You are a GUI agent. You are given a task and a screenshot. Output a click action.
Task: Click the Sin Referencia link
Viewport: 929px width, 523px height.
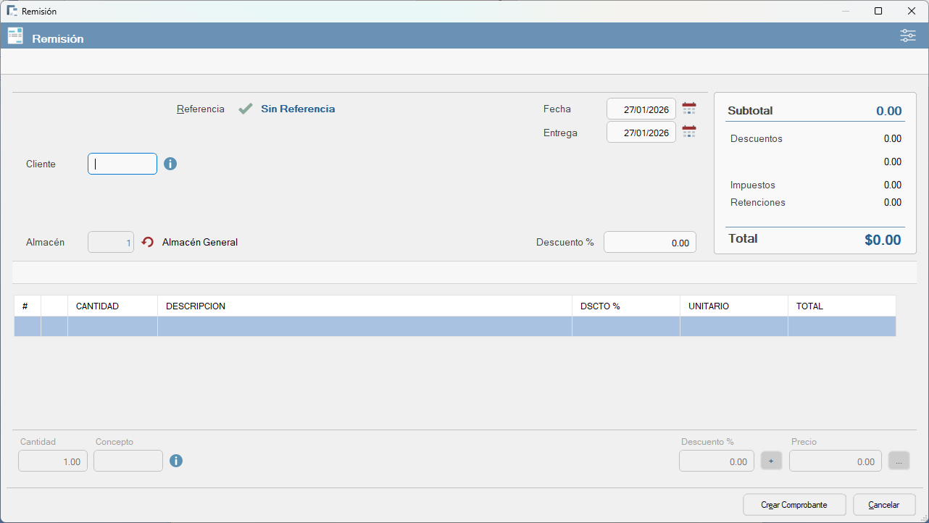coord(298,109)
